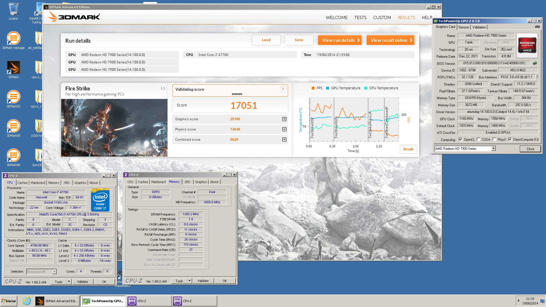Open the 3DMark05 desktop shortcut
This screenshot has width=546, height=307.
coord(13,128)
